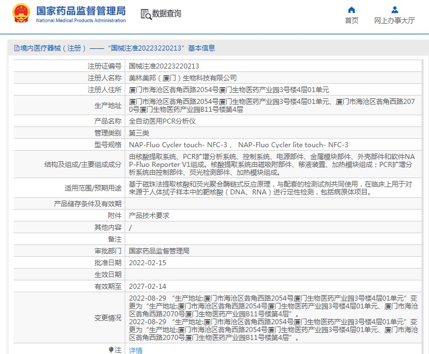Image resolution: width=429 pixels, height=354 pixels.
Task: Select the 备注 label
Action: pyautogui.click(x=115, y=239)
